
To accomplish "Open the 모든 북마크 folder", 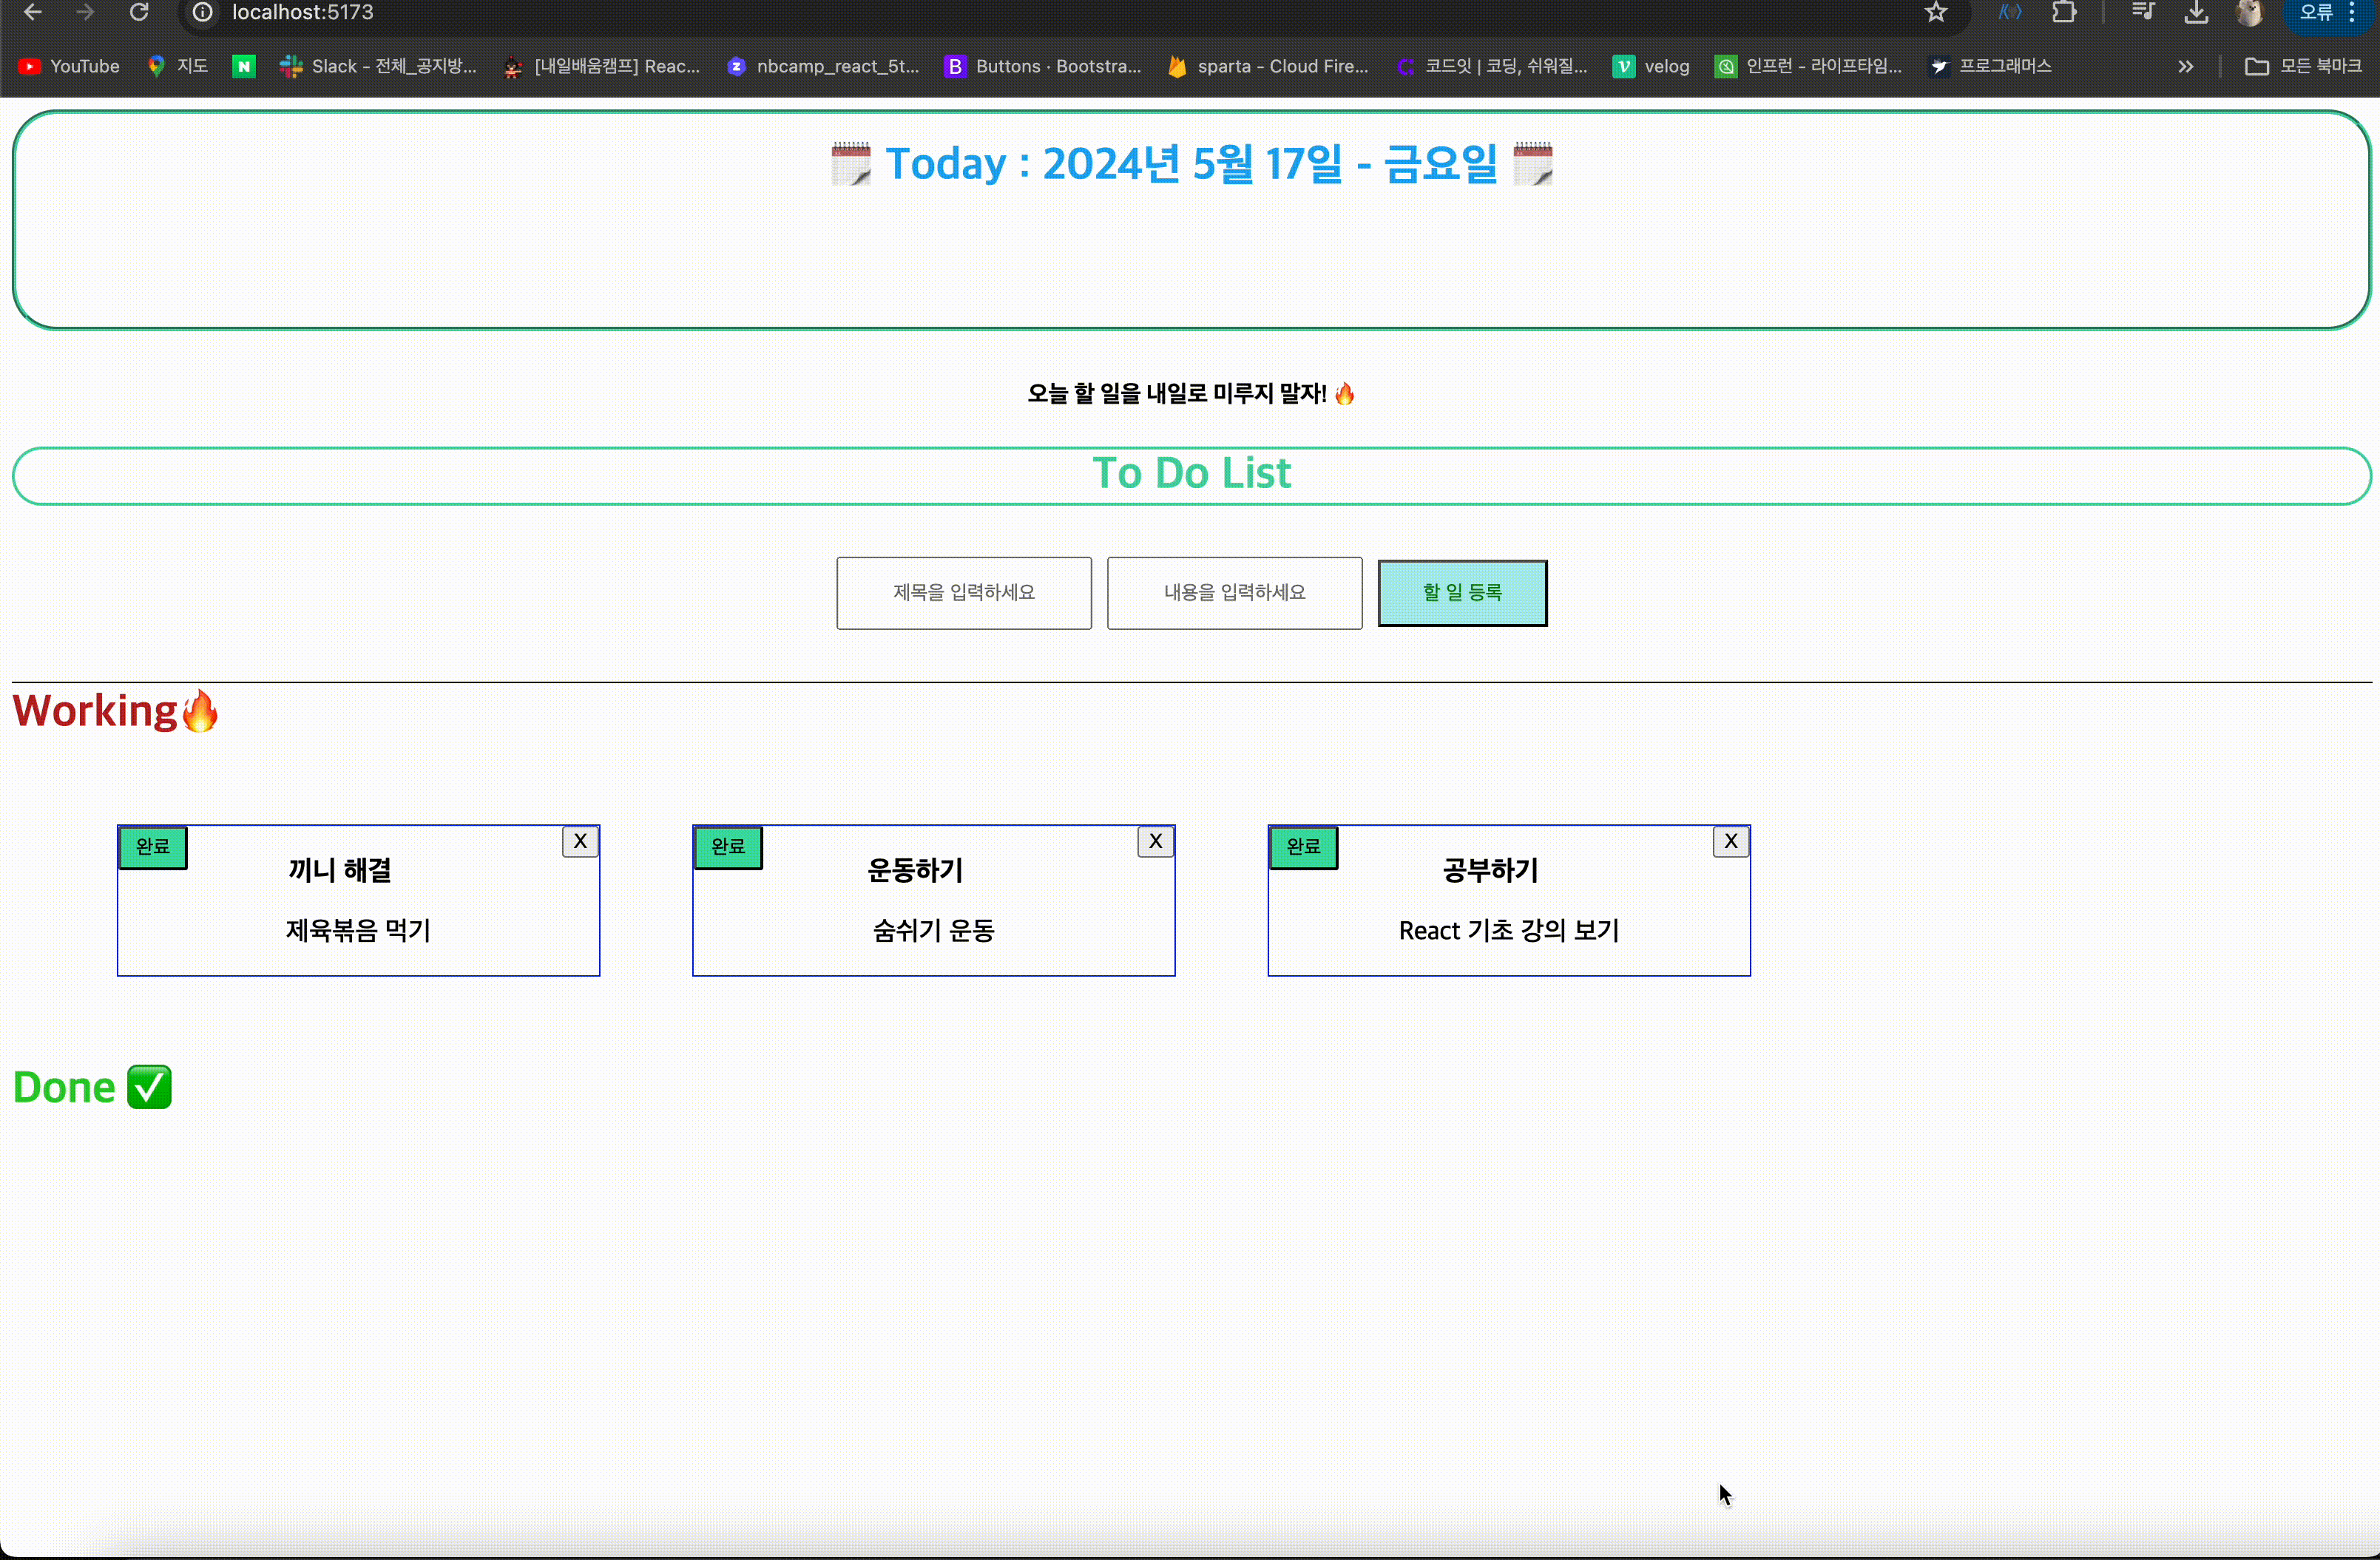I will 2303,66.
